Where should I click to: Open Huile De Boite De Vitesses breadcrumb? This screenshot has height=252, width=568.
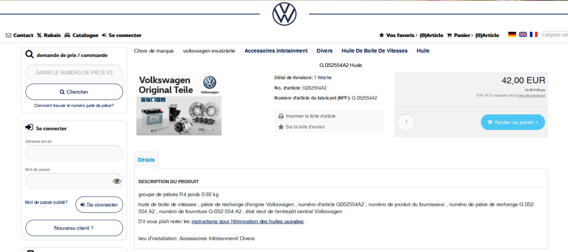point(374,51)
